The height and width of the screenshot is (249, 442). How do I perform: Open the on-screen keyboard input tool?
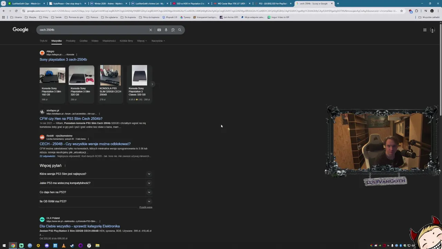click(x=159, y=30)
